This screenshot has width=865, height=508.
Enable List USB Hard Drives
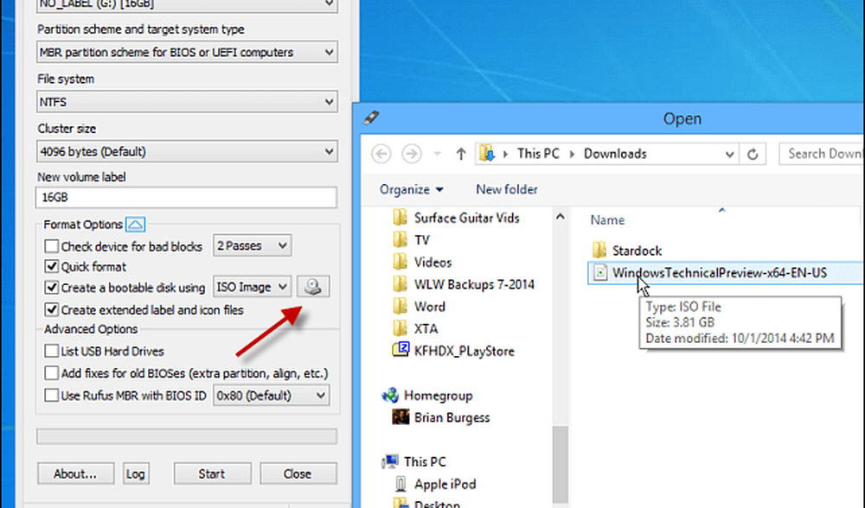[51, 351]
